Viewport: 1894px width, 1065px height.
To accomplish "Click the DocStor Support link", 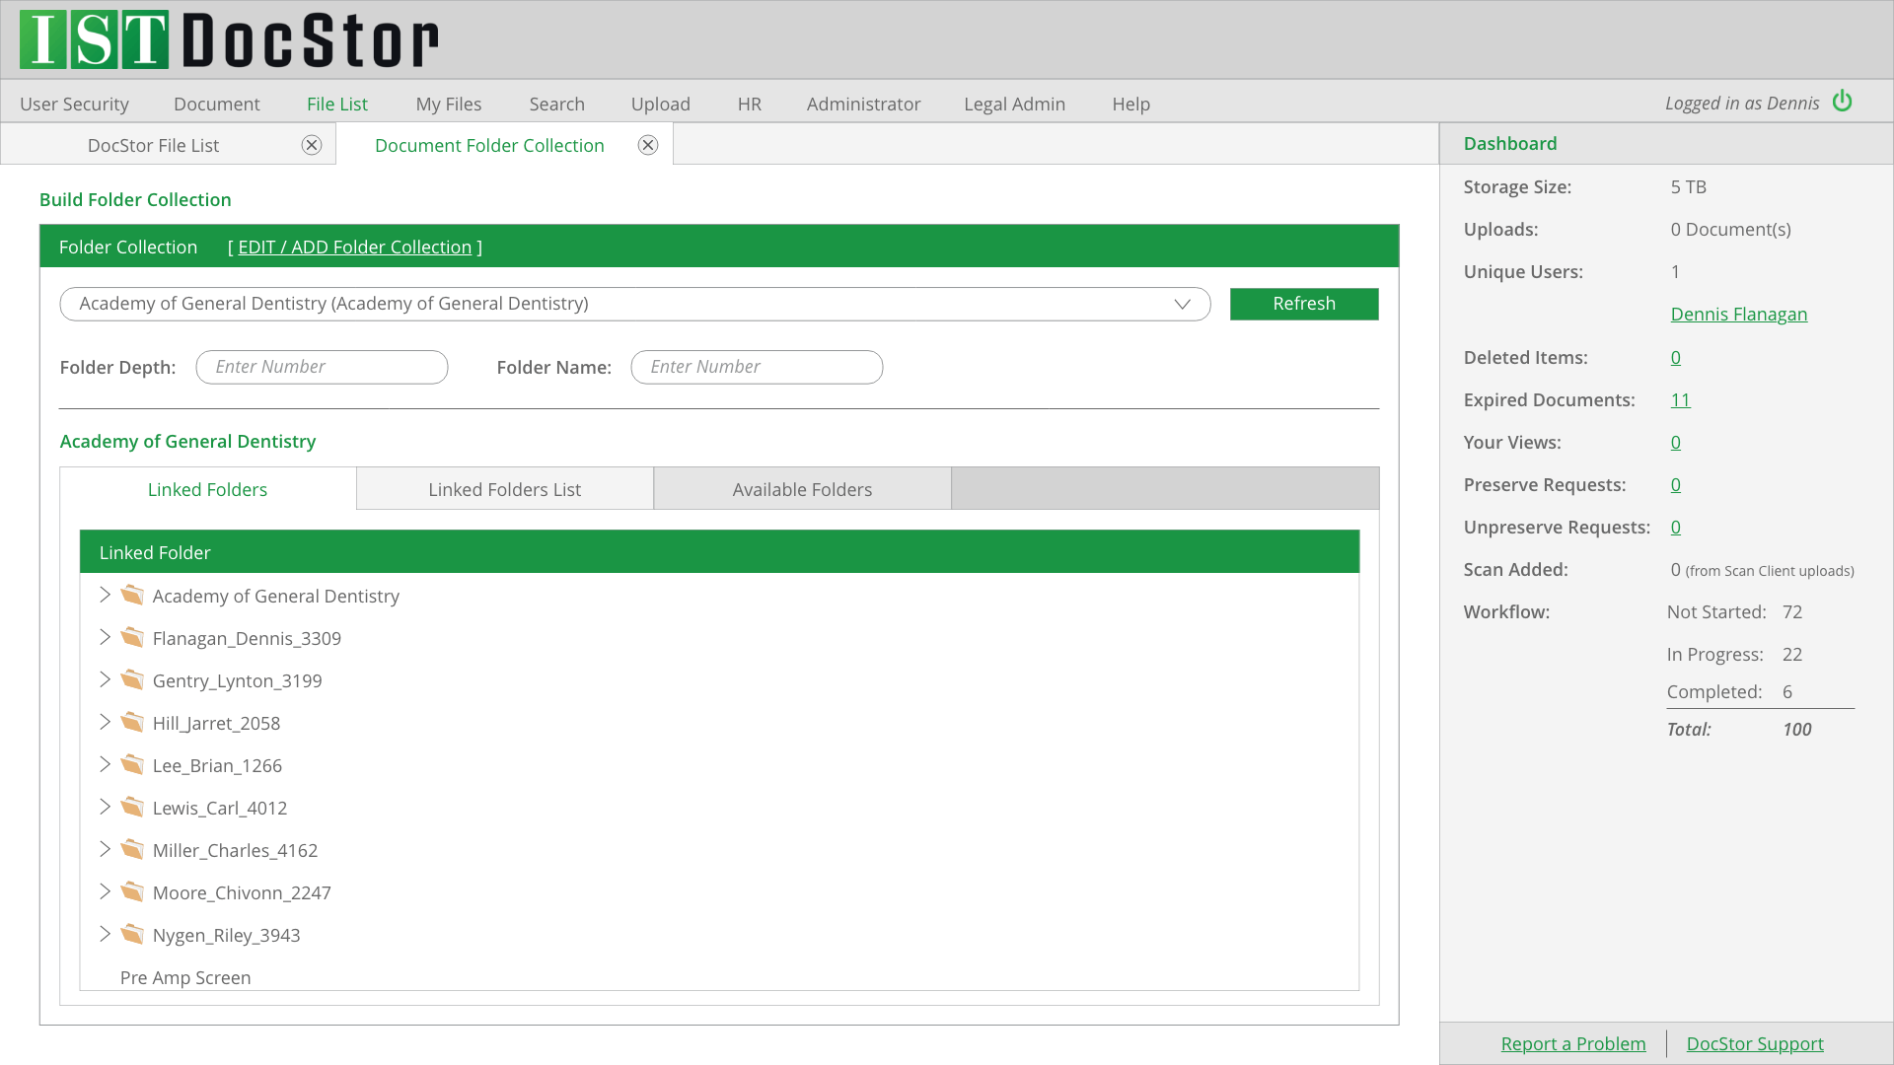I will coord(1755,1043).
